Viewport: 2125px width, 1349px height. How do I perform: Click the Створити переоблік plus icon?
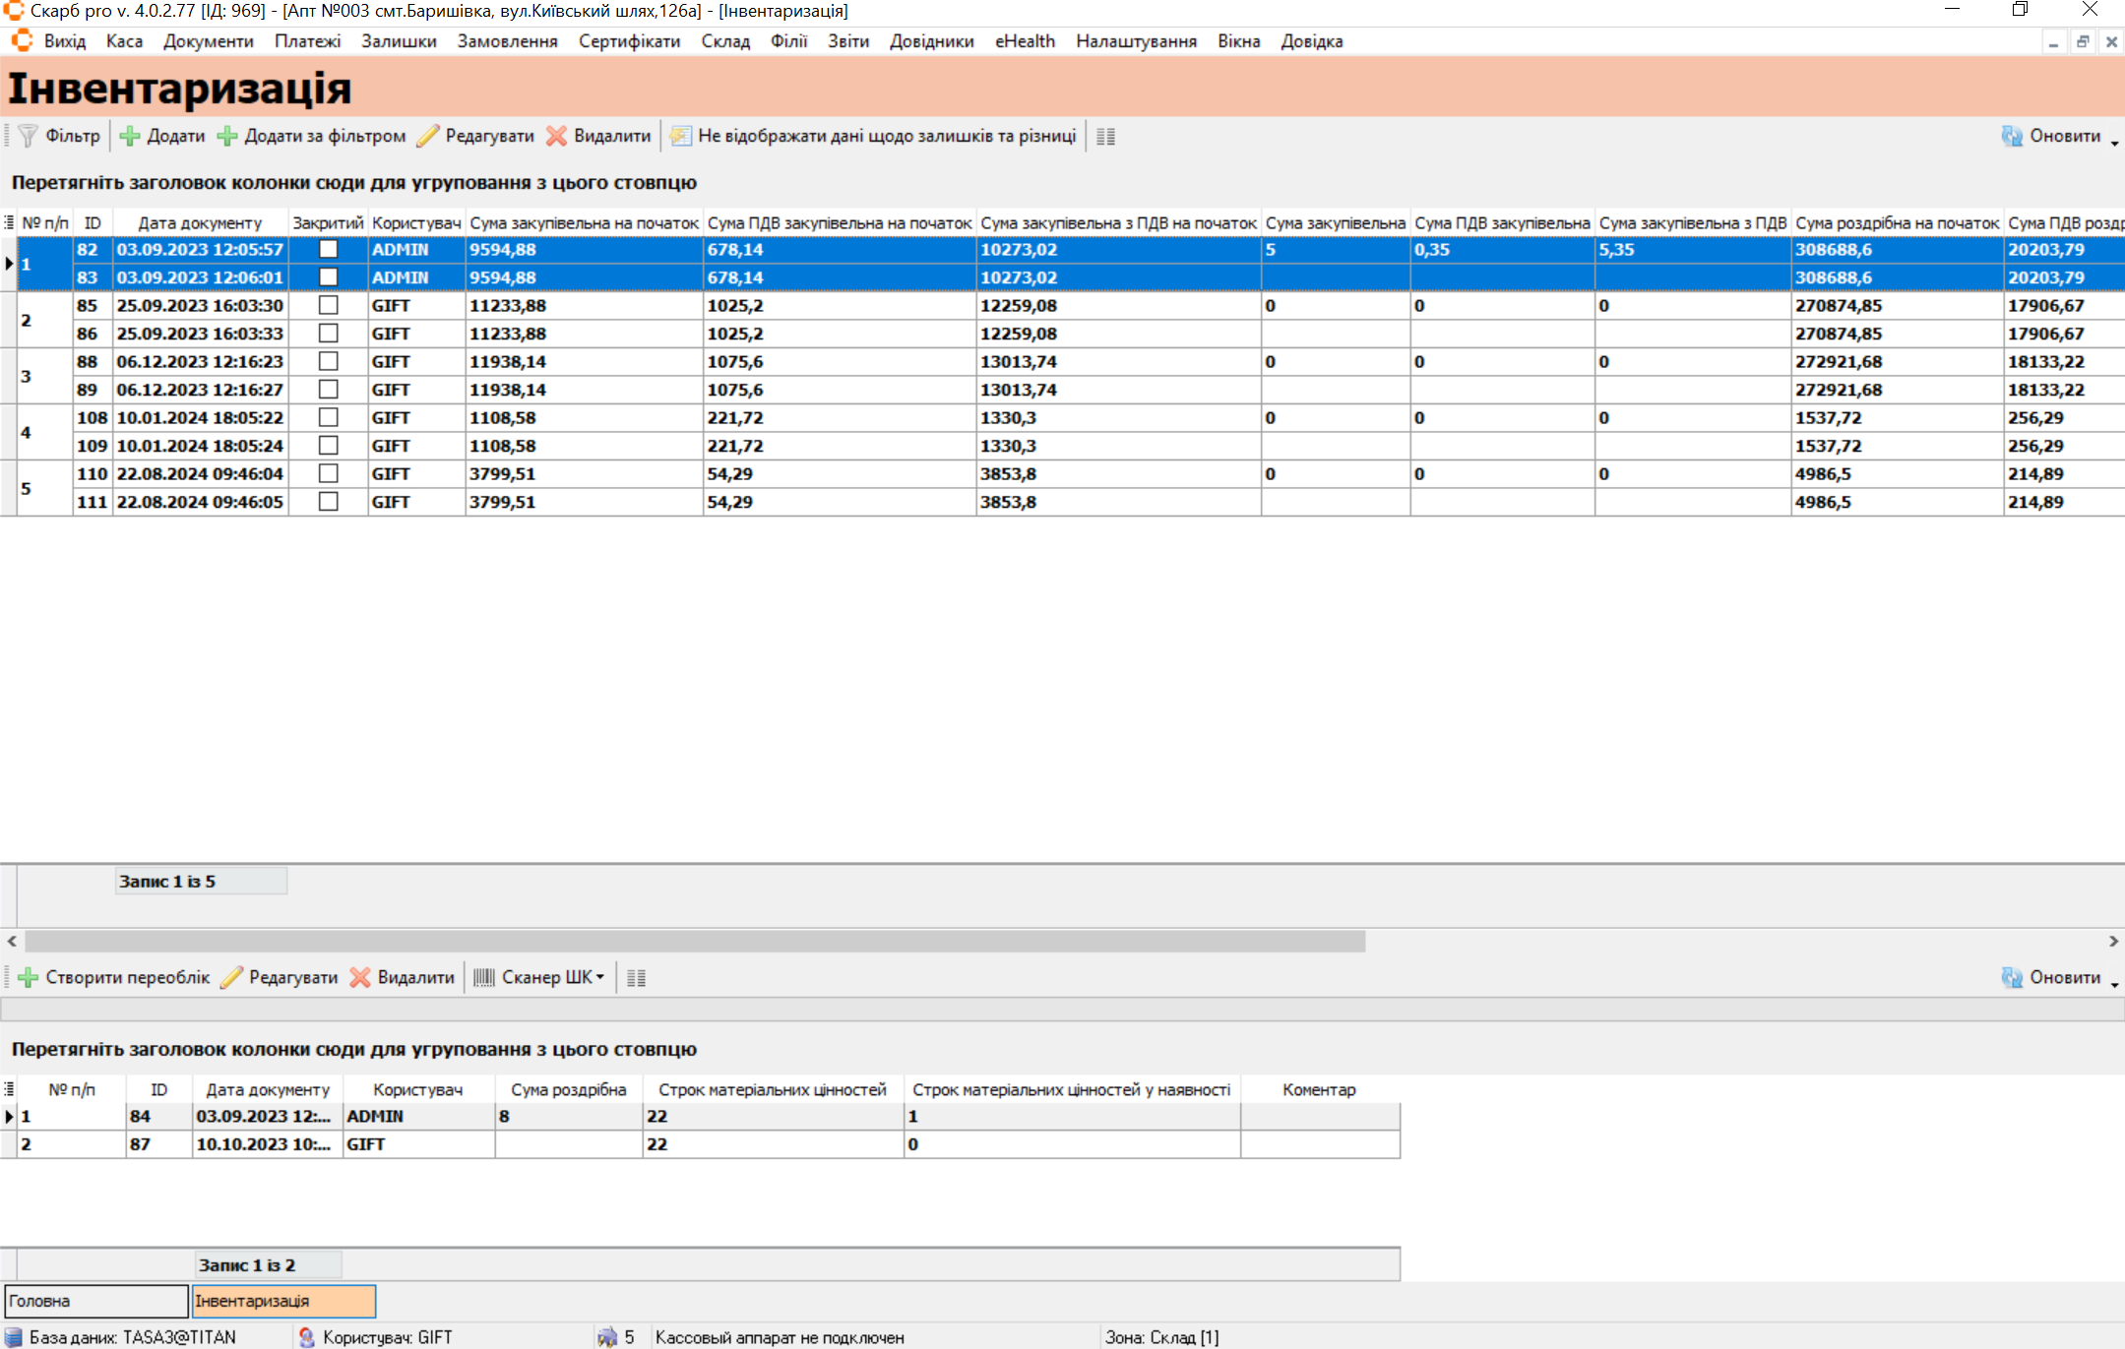coord(29,977)
